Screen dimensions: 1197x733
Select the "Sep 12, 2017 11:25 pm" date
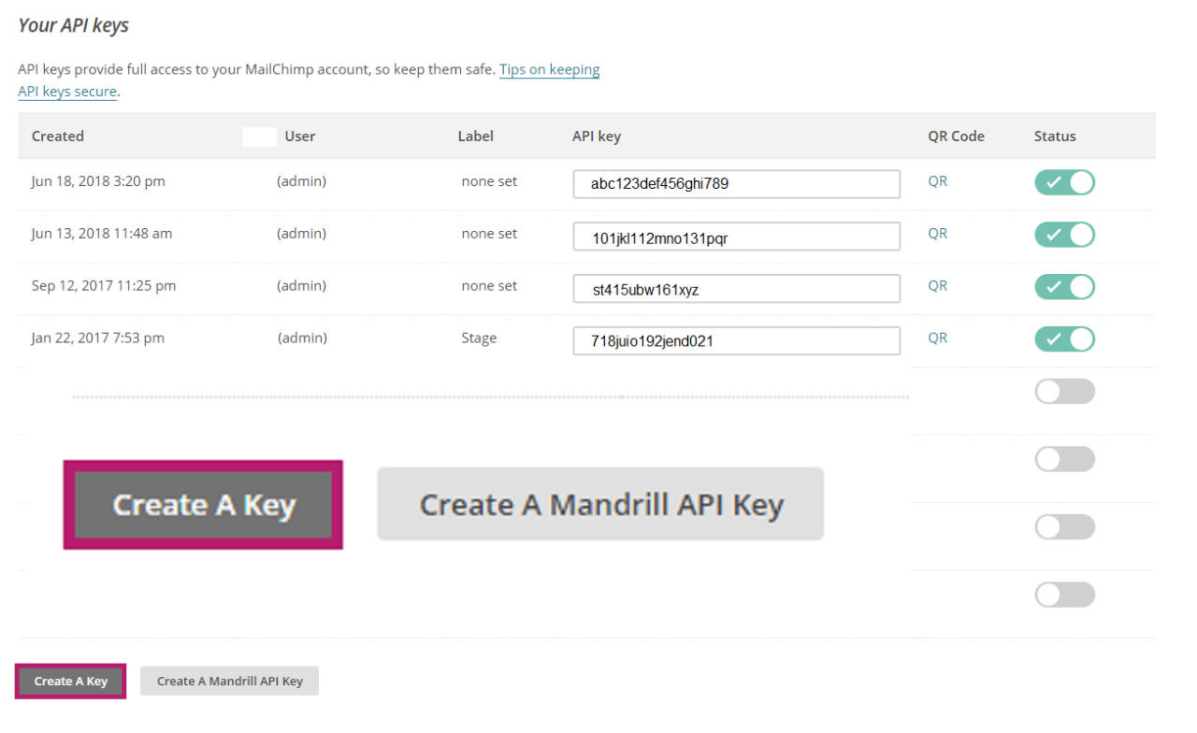104,286
